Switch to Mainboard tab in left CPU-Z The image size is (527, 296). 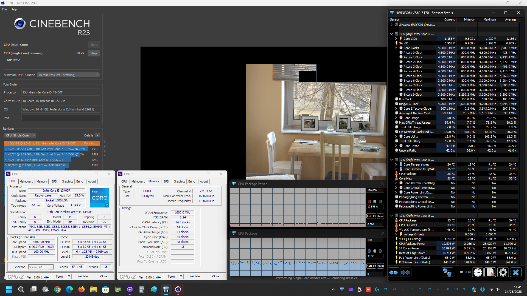tap(26, 181)
